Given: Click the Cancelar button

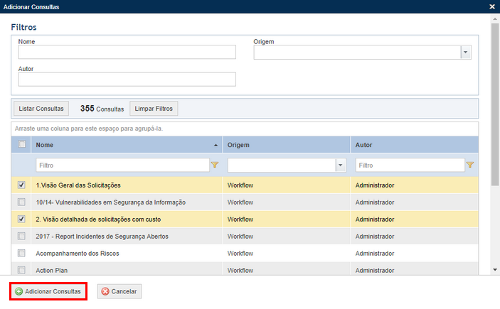Looking at the screenshot, I should point(119,291).
